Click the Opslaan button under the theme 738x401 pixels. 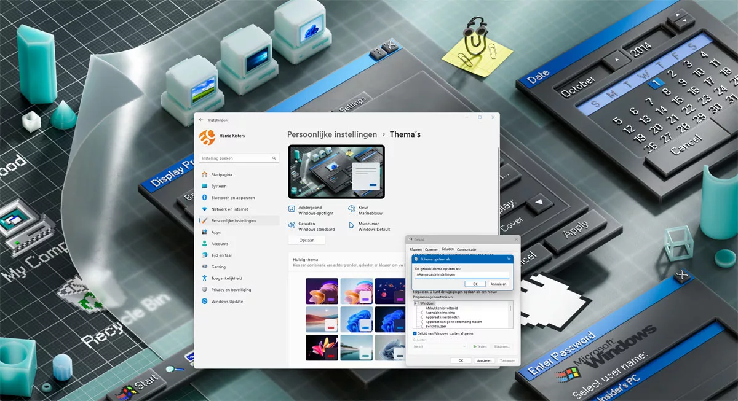point(307,240)
